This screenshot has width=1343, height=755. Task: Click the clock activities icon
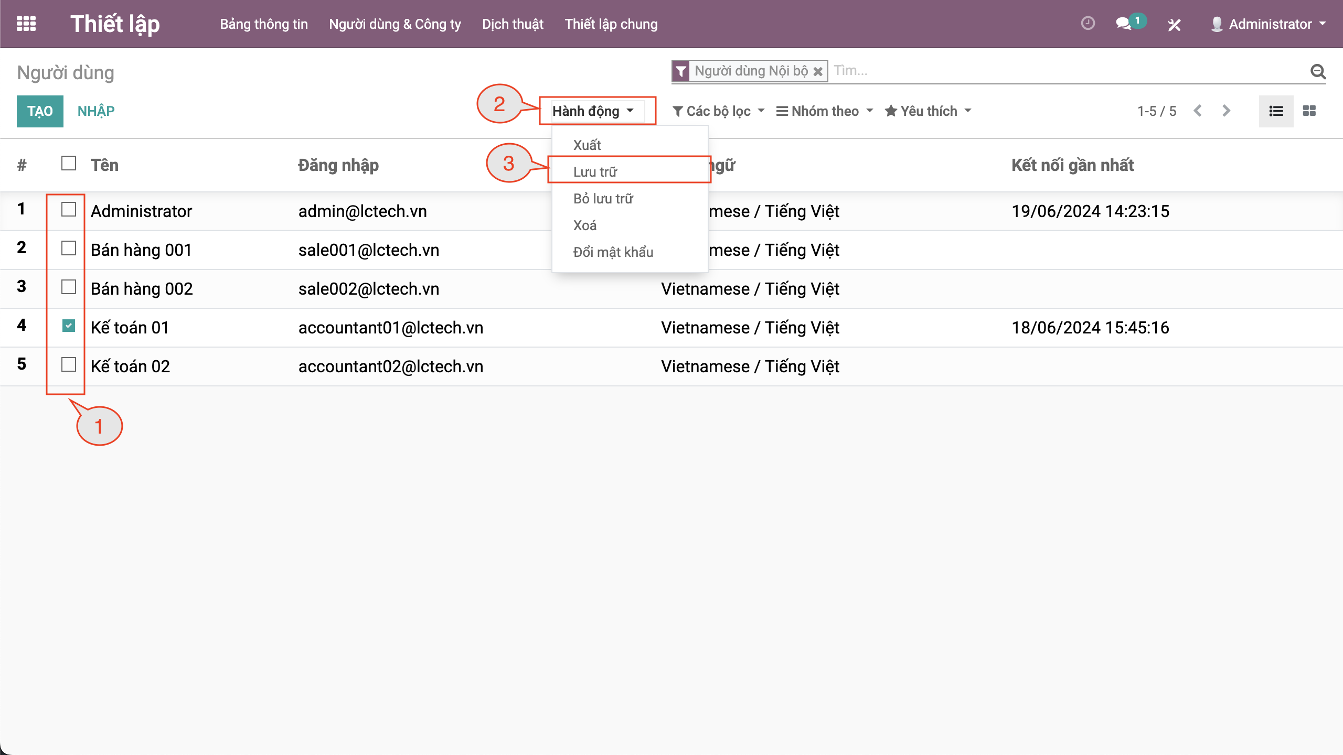(1088, 24)
